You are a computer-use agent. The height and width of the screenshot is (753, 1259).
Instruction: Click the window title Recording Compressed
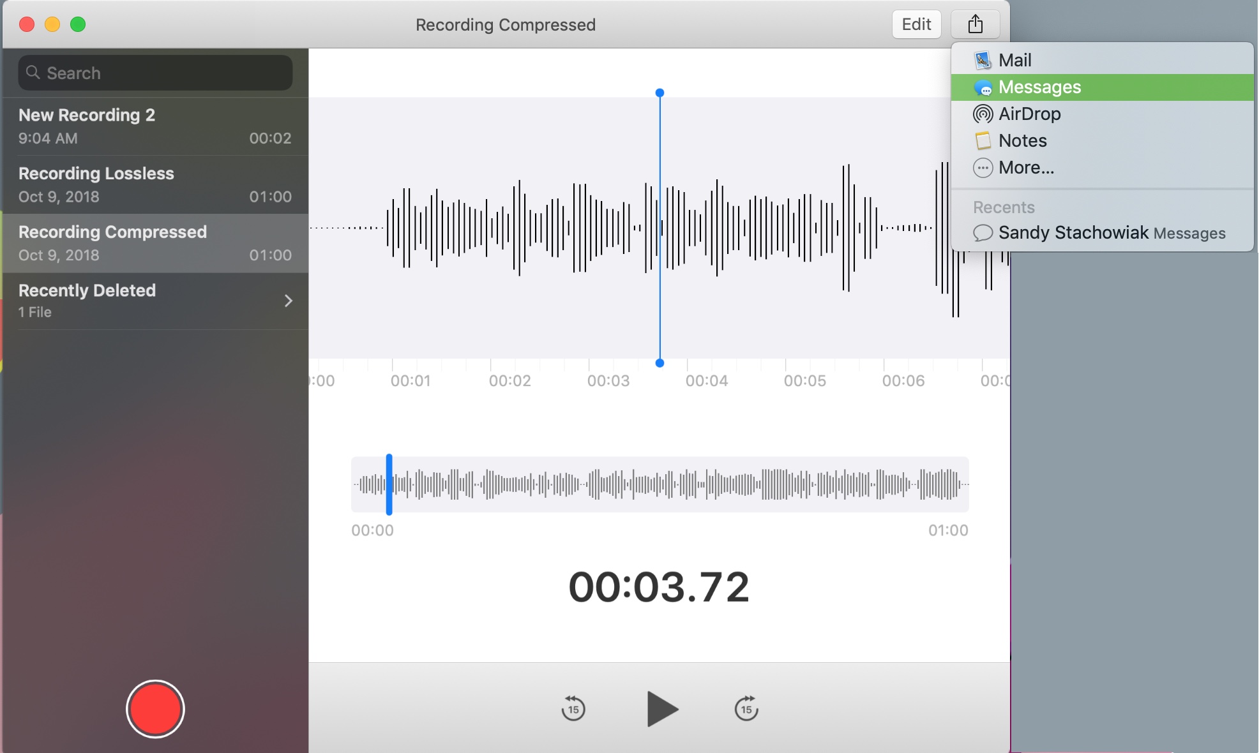click(506, 25)
